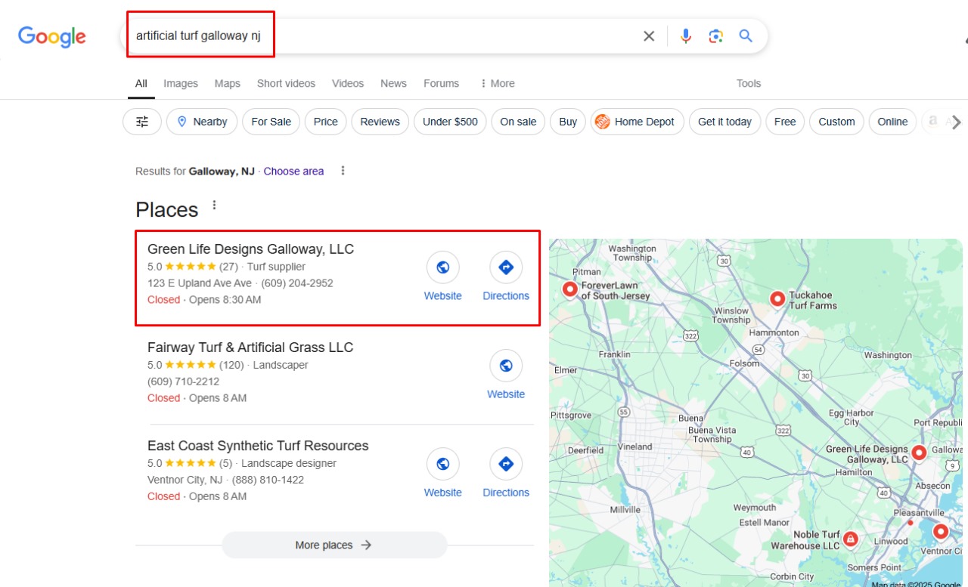Screen dimensions: 968x587
Task: Enable the On sale filter
Action: [x=518, y=122]
